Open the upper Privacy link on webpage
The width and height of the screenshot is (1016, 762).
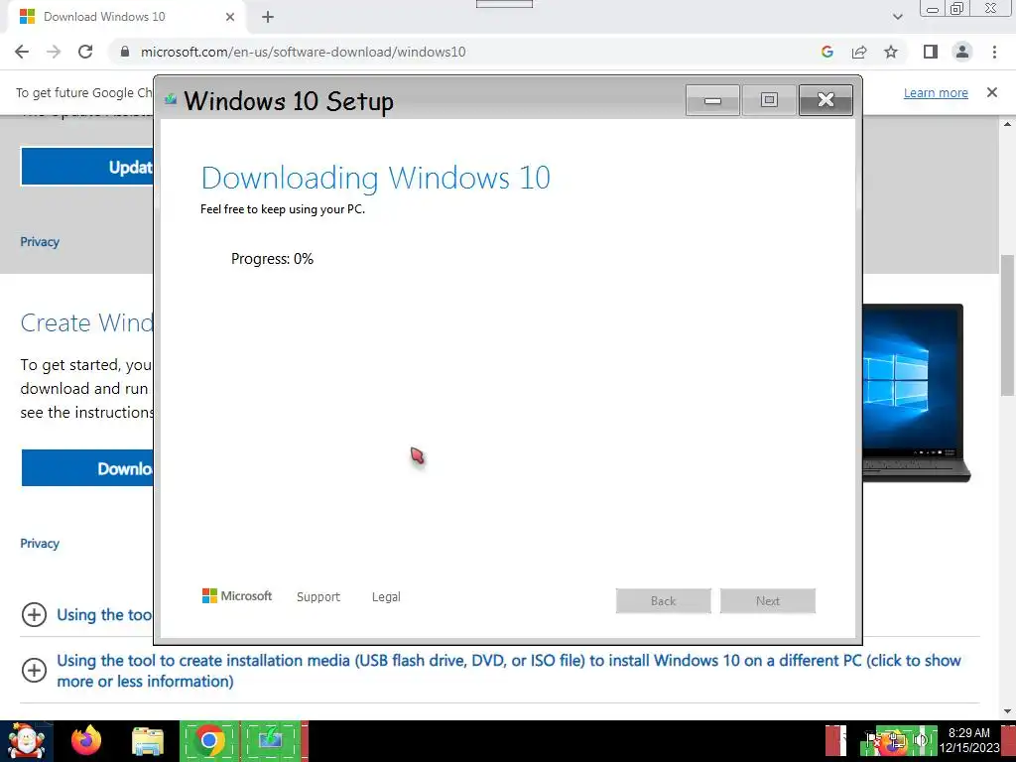(40, 242)
